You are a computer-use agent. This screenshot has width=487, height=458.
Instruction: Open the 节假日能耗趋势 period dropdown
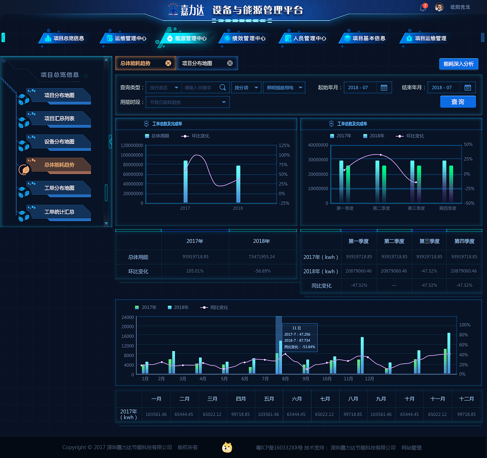pyautogui.click(x=188, y=102)
